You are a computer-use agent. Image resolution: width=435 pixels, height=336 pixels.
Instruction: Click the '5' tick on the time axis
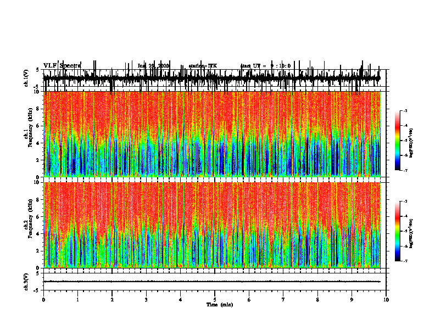[x=215, y=300]
